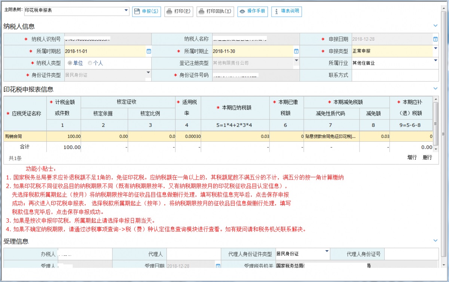Viewport: 449px width, 282px height.
Task: Click 增行 to add a row
Action: [x=412, y=158]
